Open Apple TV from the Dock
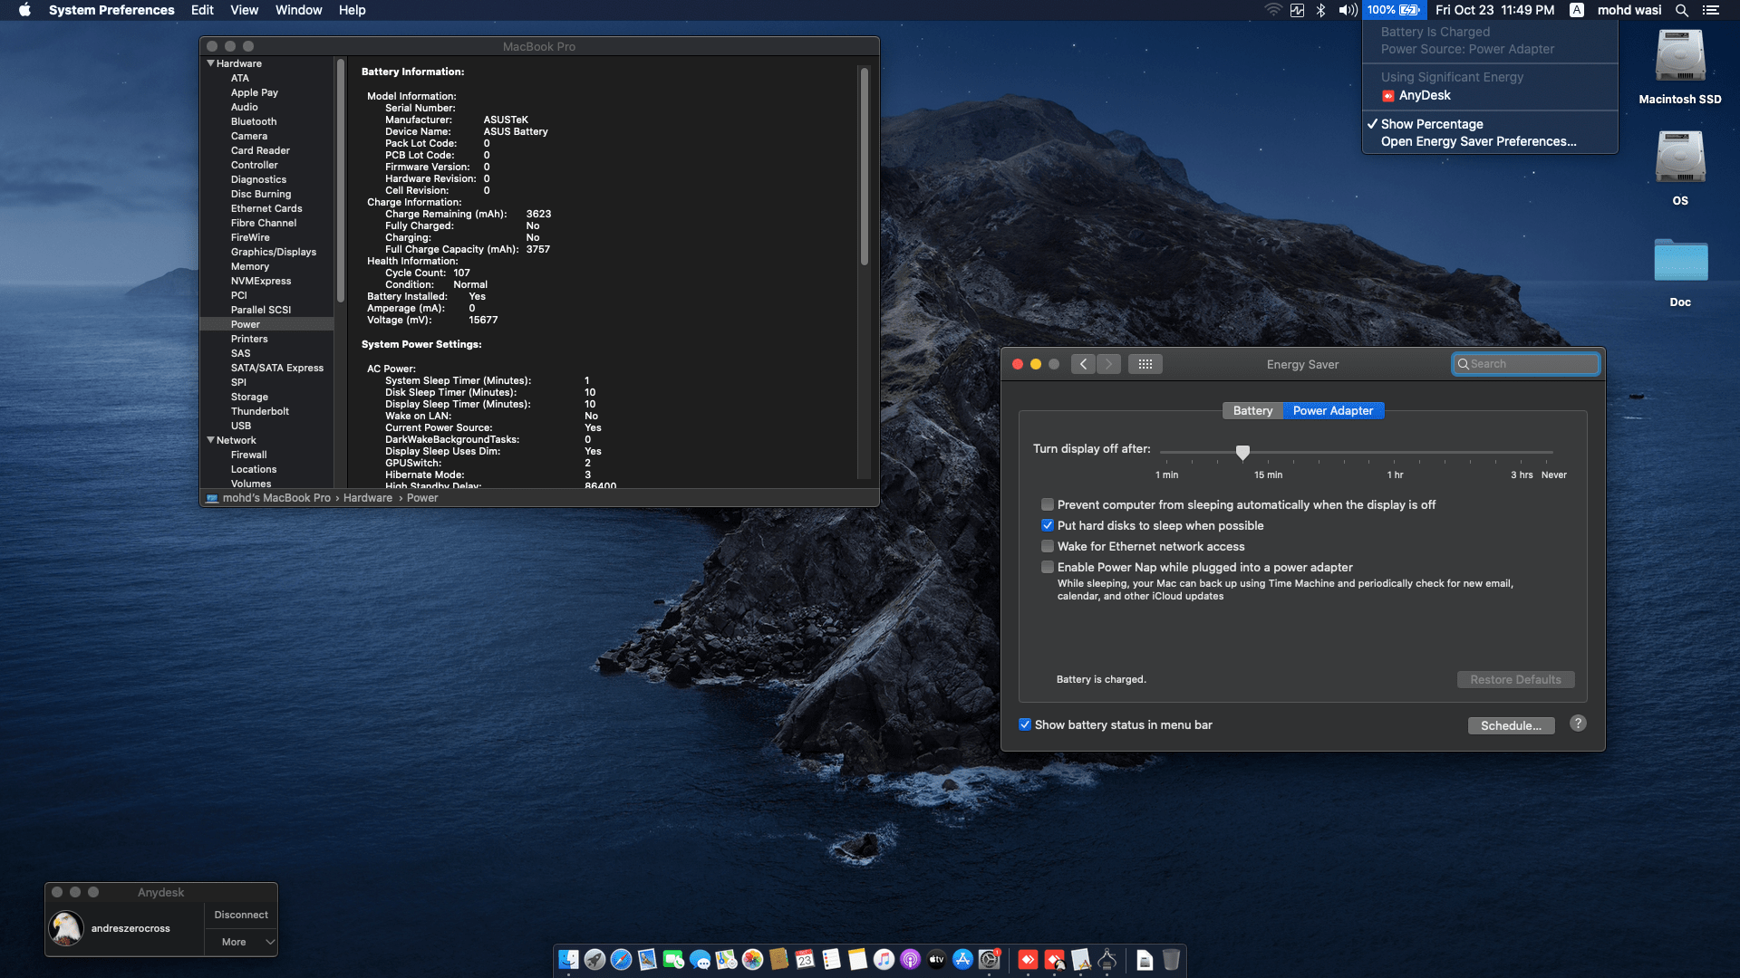 tap(936, 960)
